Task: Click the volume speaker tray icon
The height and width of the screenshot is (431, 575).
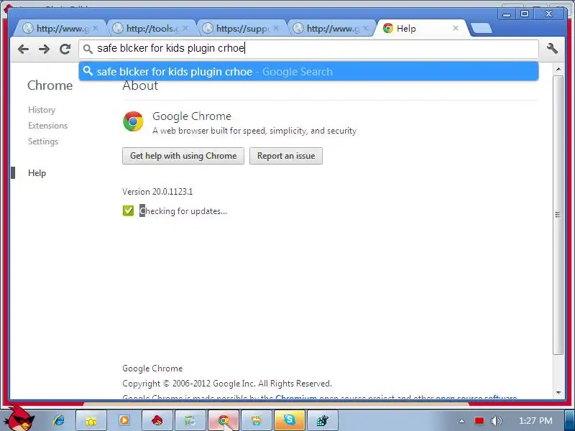Action: (x=496, y=420)
